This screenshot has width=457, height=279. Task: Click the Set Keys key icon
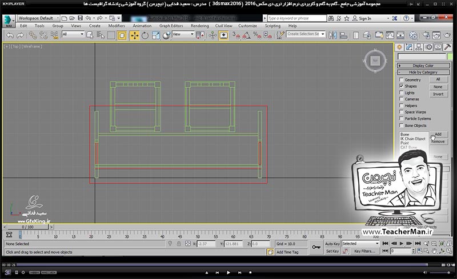(316, 247)
